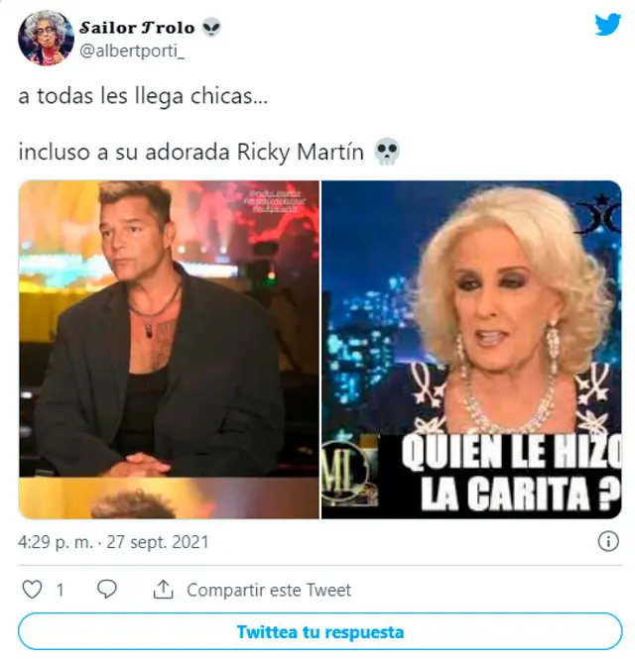
Task: Open right meme image with blonde woman
Action: (x=472, y=350)
